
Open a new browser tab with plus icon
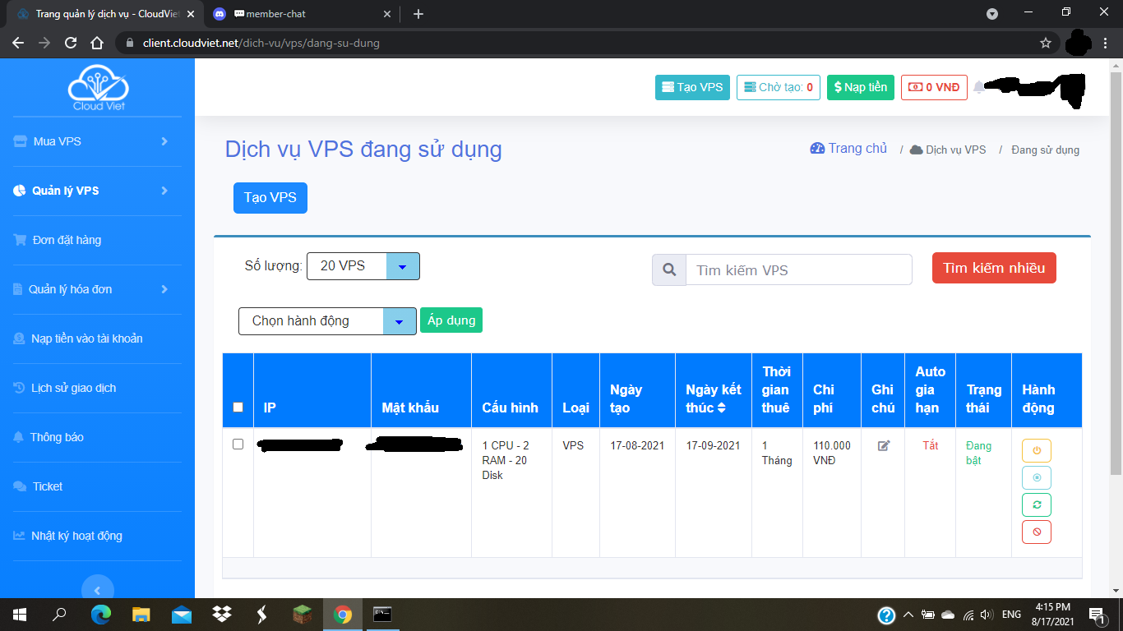pyautogui.click(x=418, y=14)
